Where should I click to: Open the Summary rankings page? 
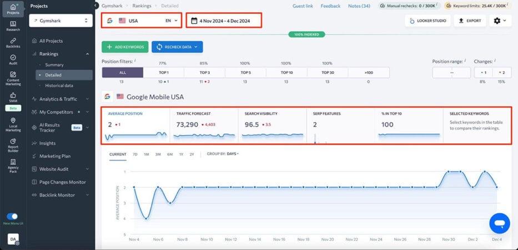pyautogui.click(x=54, y=65)
